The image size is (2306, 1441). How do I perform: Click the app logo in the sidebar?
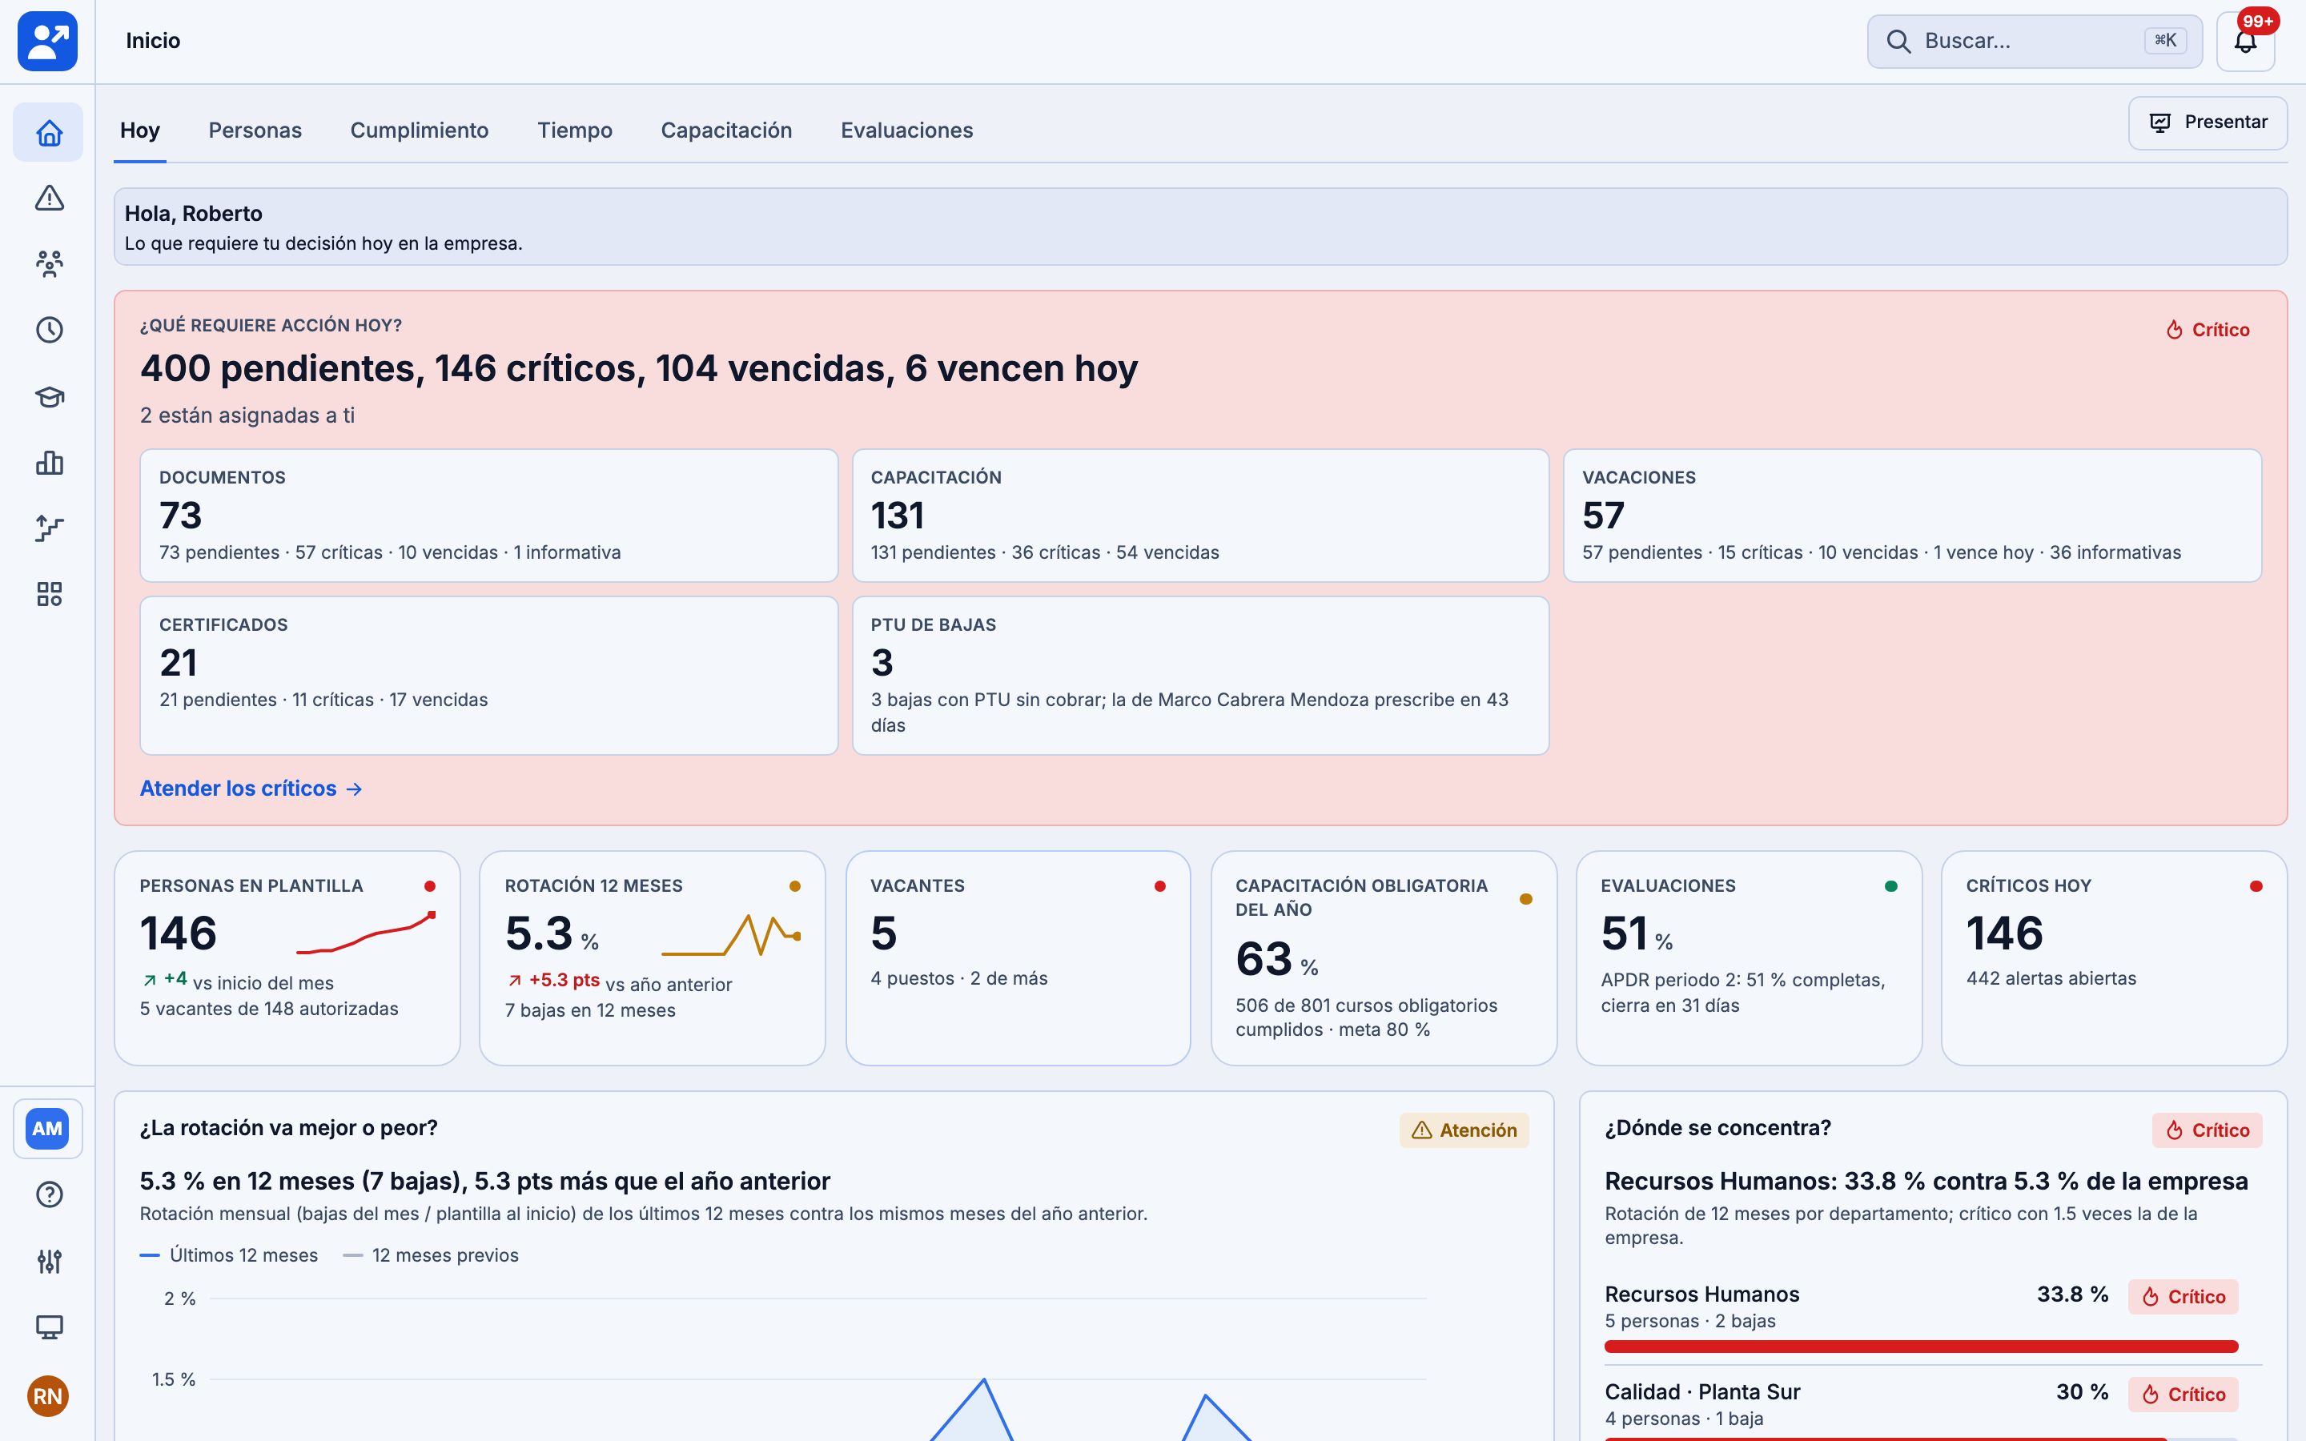point(48,41)
